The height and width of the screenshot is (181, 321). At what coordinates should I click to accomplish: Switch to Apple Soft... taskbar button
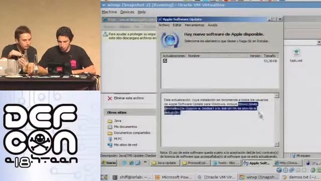click(257, 163)
